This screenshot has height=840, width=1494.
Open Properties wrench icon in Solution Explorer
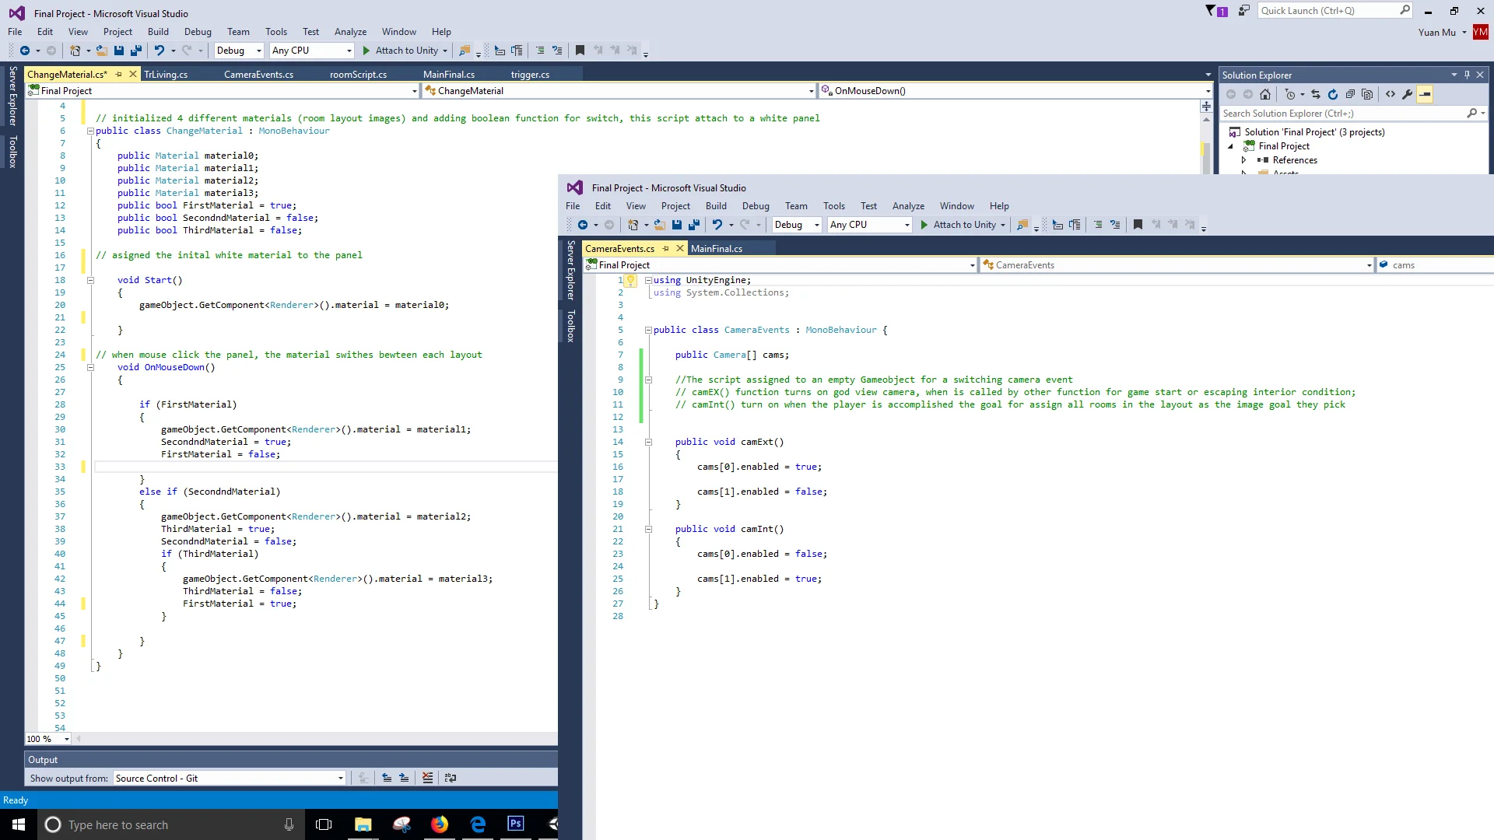point(1408,95)
